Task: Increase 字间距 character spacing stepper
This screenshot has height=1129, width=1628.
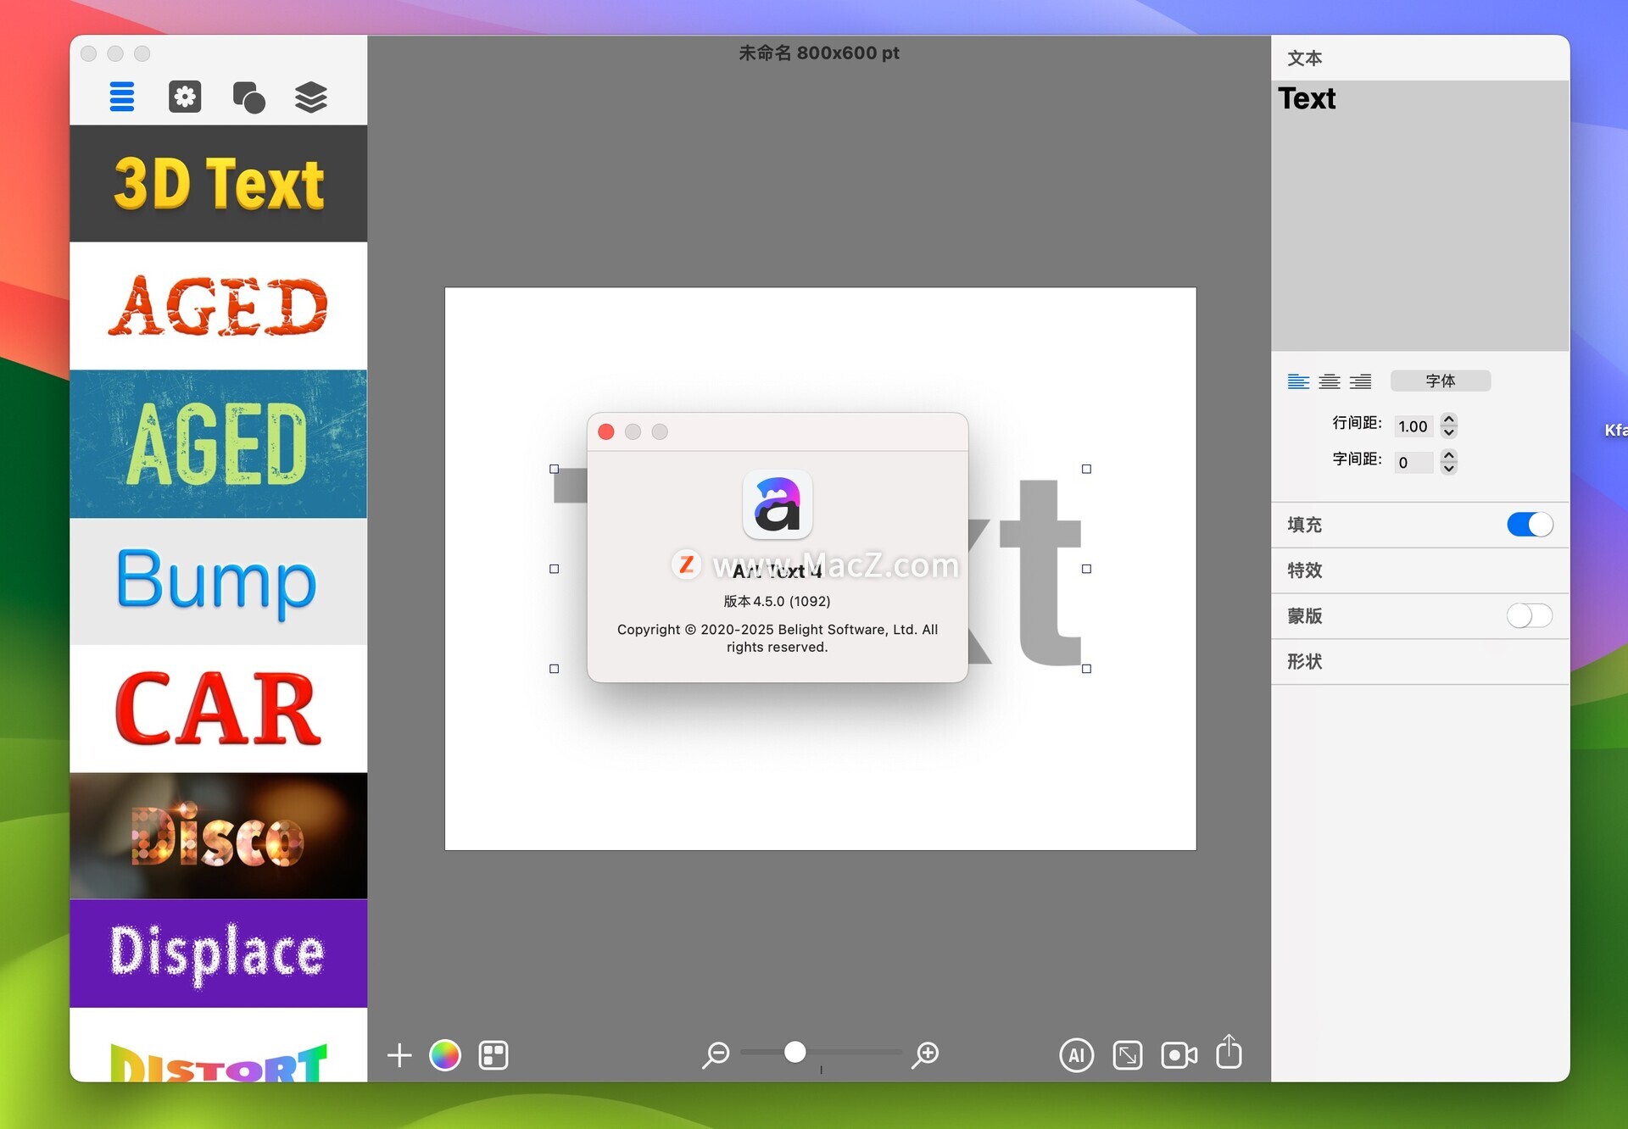Action: coord(1449,455)
